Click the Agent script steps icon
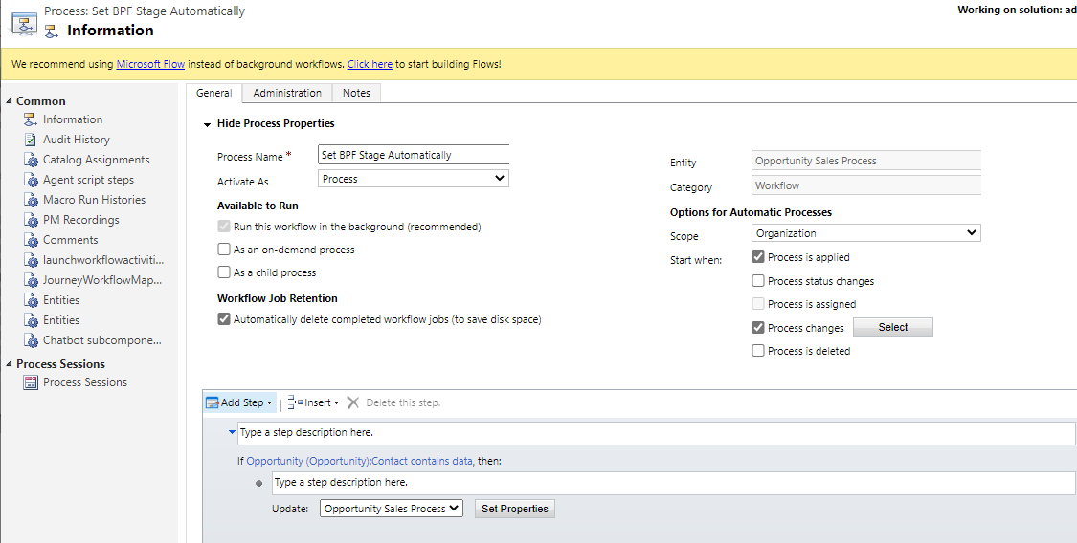The height and width of the screenshot is (543, 1077). pyautogui.click(x=31, y=180)
